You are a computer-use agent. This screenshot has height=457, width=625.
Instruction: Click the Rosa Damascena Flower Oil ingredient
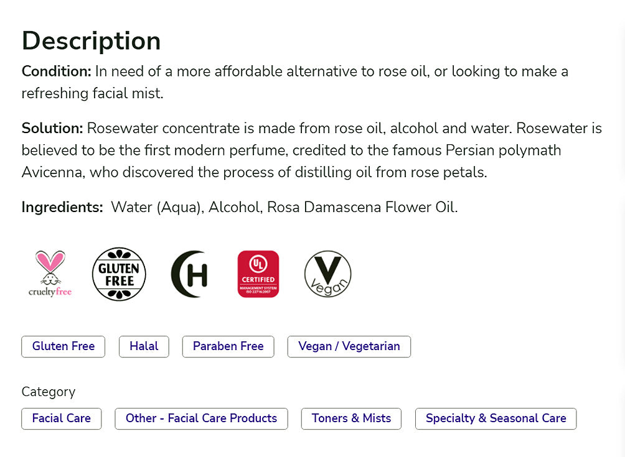(362, 208)
